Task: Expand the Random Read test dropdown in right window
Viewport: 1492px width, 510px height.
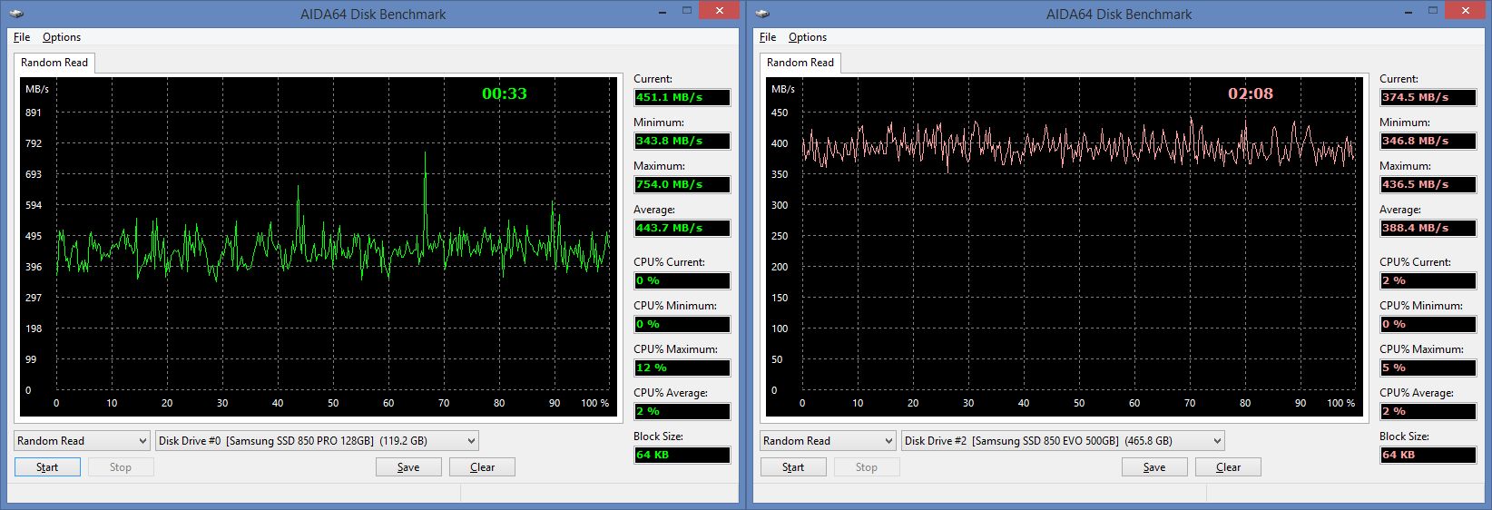Action: (x=828, y=441)
